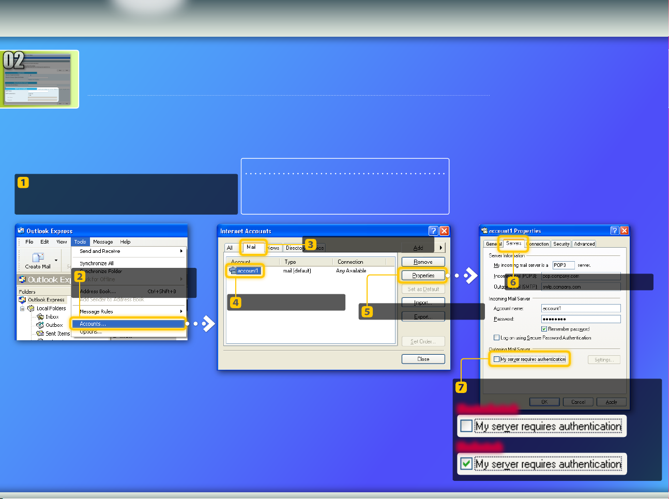Switch to the General tab in account1 Properties
Image resolution: width=669 pixels, height=499 pixels.
point(492,244)
